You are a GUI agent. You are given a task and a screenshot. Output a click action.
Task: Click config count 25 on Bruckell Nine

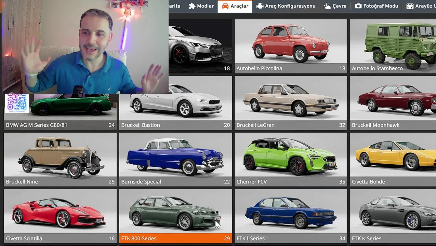click(111, 182)
